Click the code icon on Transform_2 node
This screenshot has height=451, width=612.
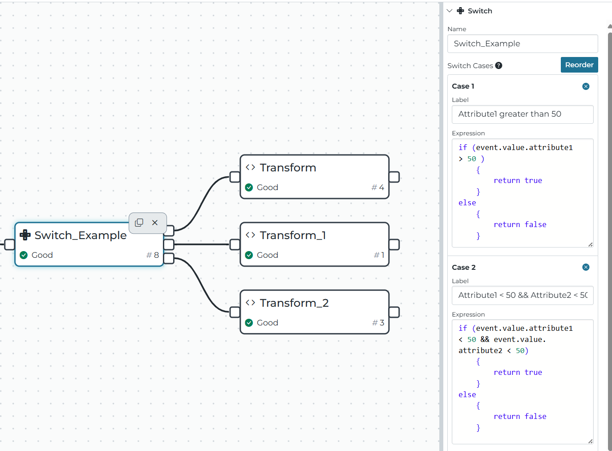pyautogui.click(x=251, y=302)
